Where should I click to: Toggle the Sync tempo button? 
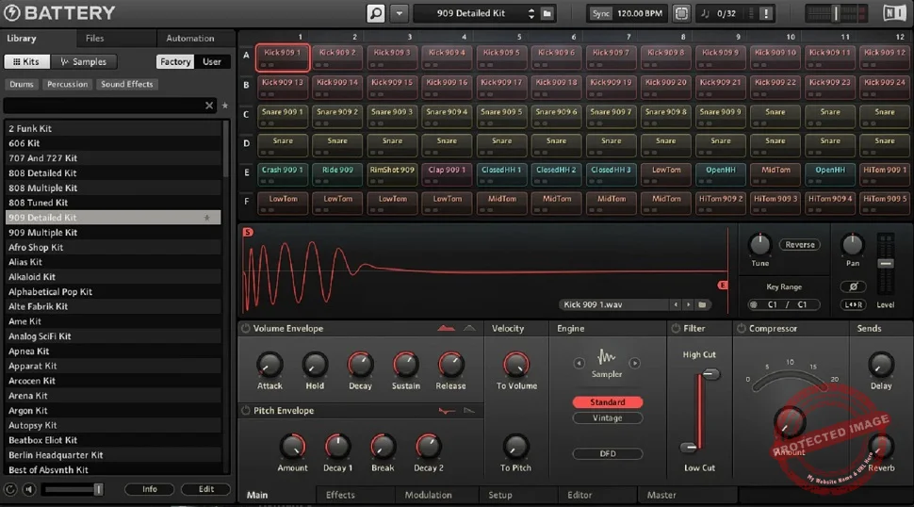click(x=600, y=13)
